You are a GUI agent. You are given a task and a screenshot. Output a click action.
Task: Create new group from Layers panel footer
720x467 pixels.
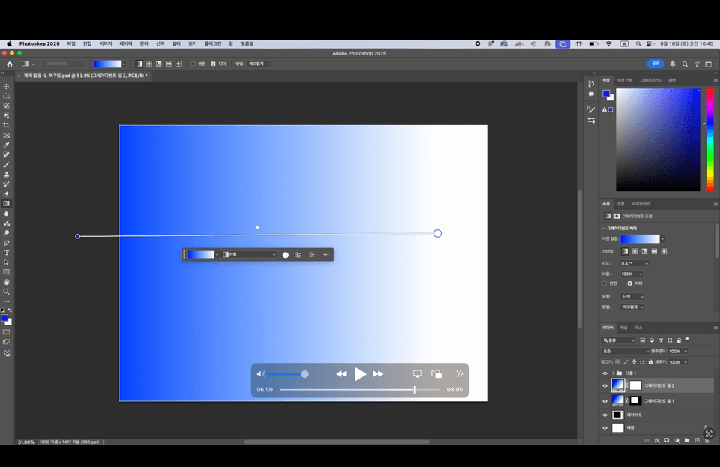pyautogui.click(x=687, y=440)
